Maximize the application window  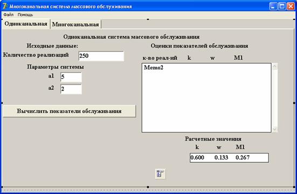click(282, 6)
